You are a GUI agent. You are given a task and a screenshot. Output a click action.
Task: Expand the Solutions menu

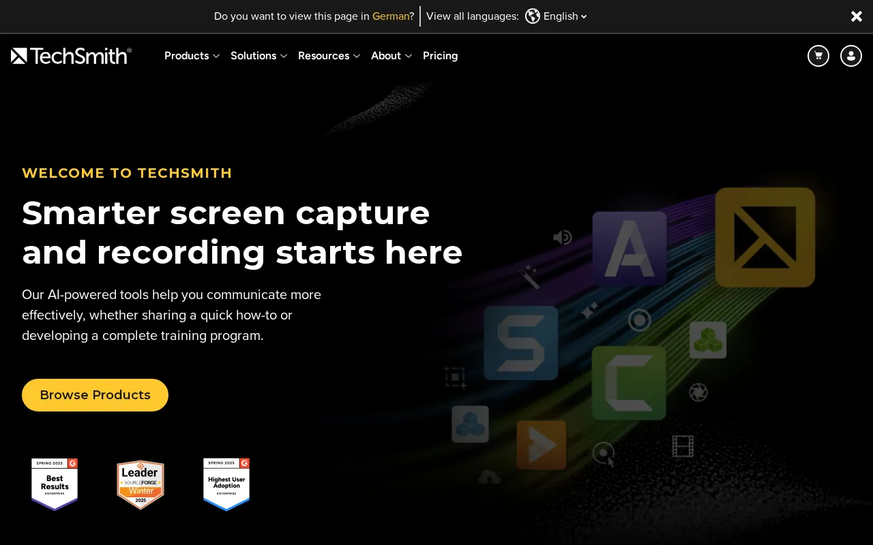coord(258,56)
